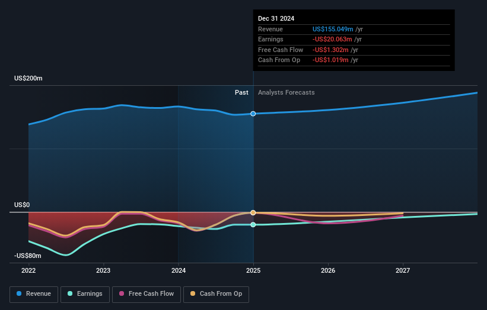Viewport: 487px width, 310px height.
Task: Toggle the Revenue legend button
Action: [x=34, y=294]
